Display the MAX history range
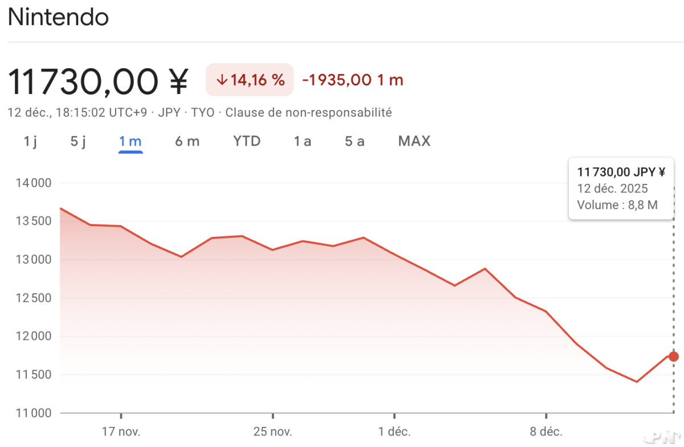 [x=414, y=141]
